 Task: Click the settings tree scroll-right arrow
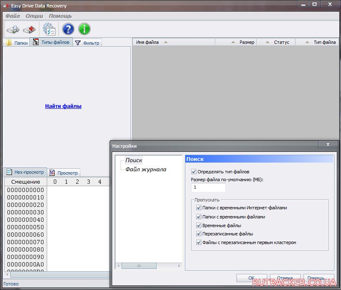tap(179, 266)
